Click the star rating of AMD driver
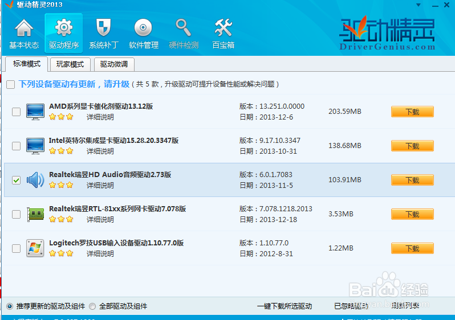455x320 pixels. (x=61, y=117)
